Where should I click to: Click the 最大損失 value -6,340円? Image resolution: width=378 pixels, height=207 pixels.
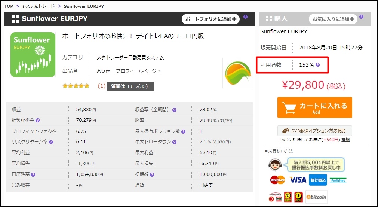209,164
